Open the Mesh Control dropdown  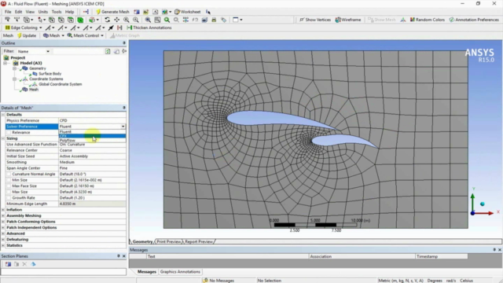click(x=86, y=35)
